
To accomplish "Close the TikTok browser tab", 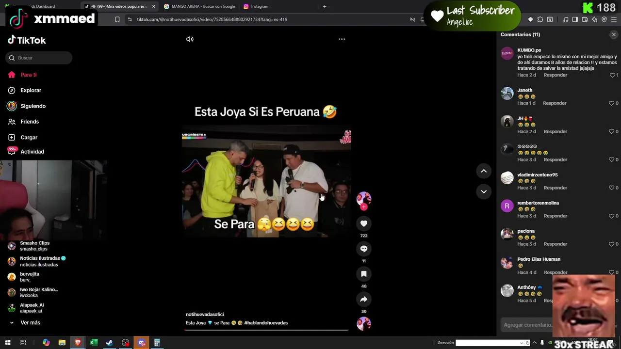I will click(x=154, y=6).
